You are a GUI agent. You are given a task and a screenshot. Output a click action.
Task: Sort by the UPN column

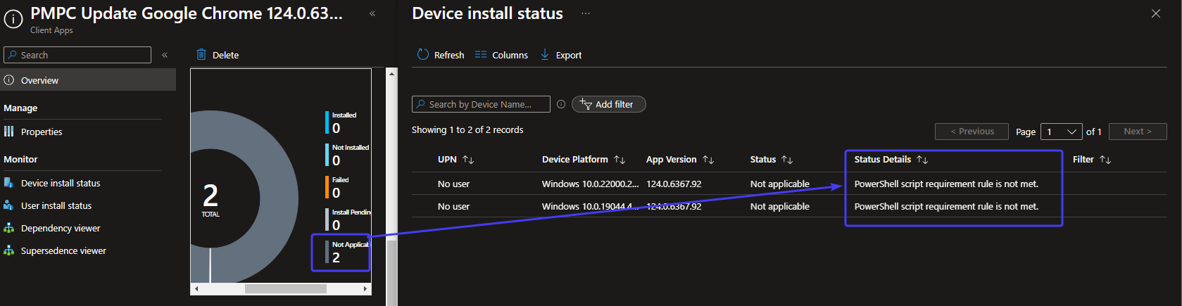coord(455,160)
